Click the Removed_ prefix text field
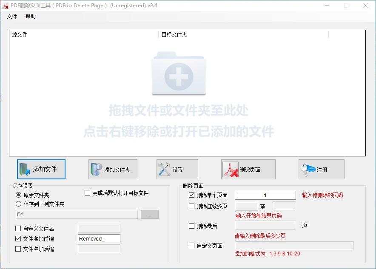Screen dimensions: 376x269 point(99,238)
